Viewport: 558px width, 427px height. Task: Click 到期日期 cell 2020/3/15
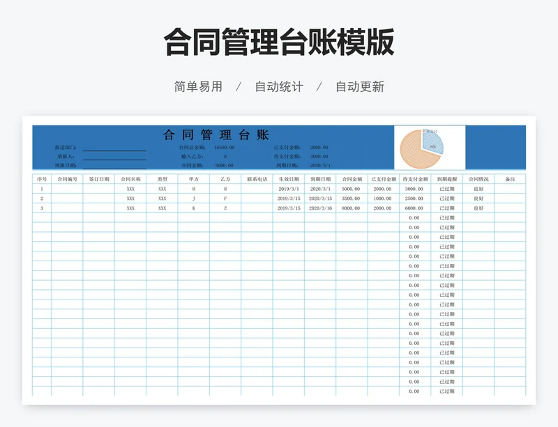pyautogui.click(x=320, y=199)
